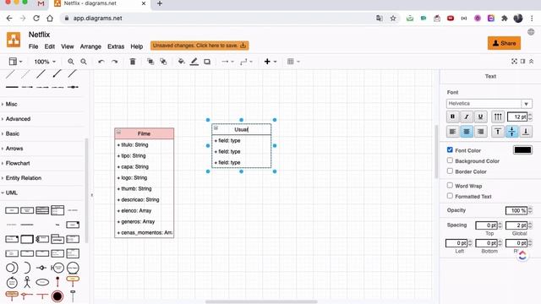Viewport: 541px width, 304px height.
Task: Apply underline formatting
Action: [x=480, y=117]
